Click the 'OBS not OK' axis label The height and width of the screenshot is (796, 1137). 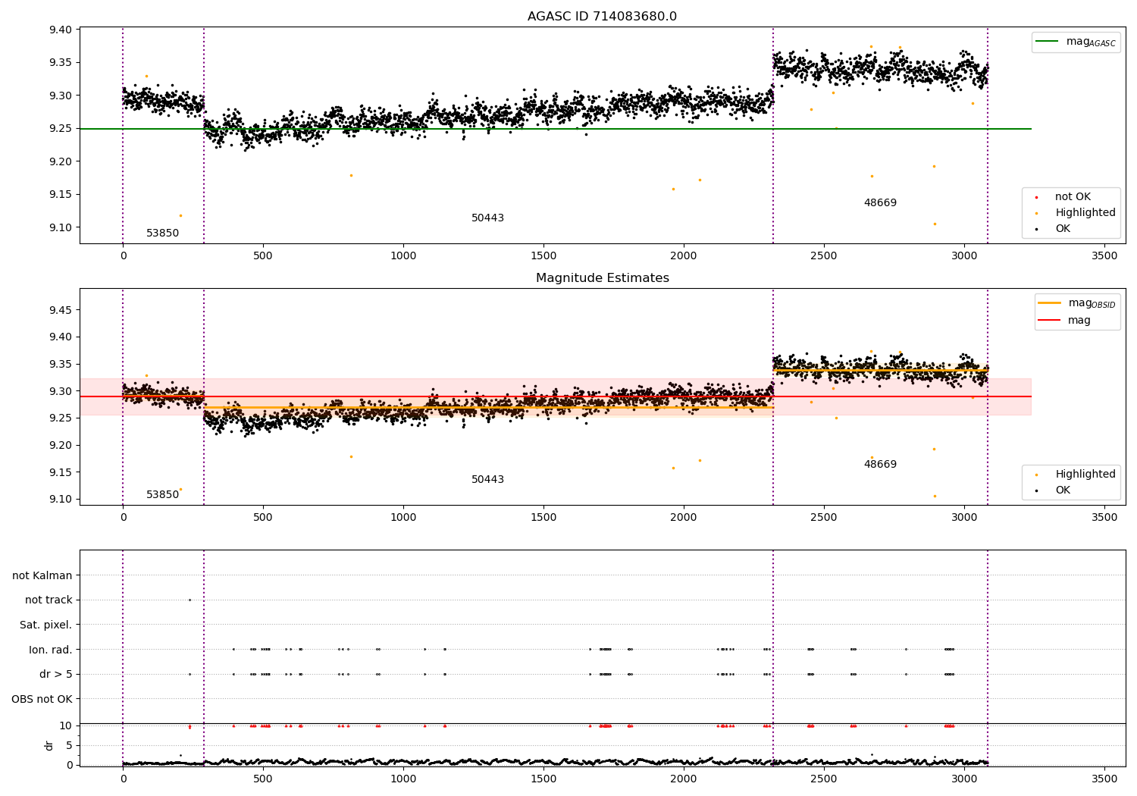pyautogui.click(x=42, y=699)
